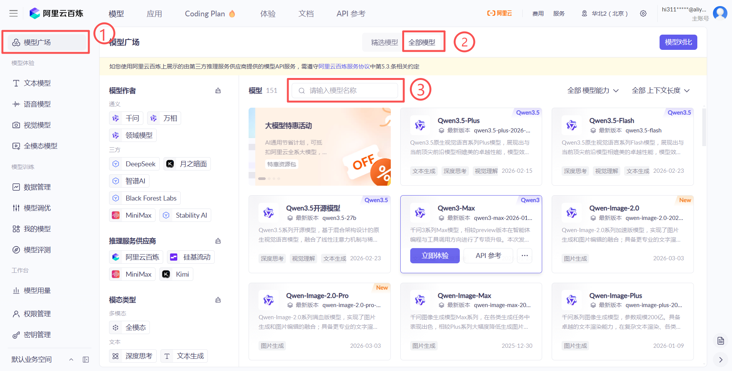Expand the 全部 模型能力 dropdown
Image resolution: width=732 pixels, height=371 pixels.
tap(592, 91)
